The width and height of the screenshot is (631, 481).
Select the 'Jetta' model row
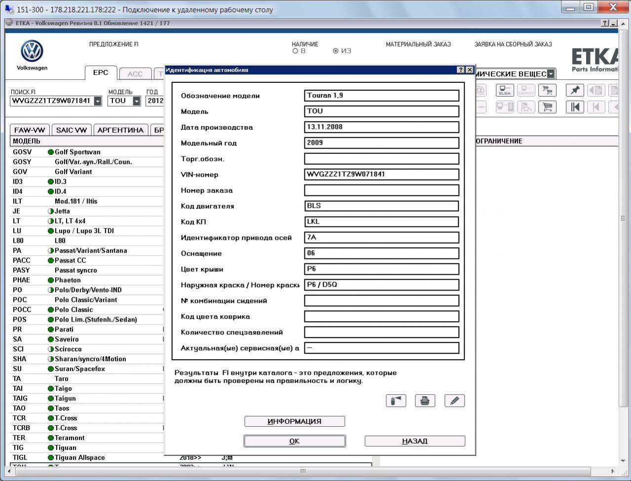coord(87,211)
